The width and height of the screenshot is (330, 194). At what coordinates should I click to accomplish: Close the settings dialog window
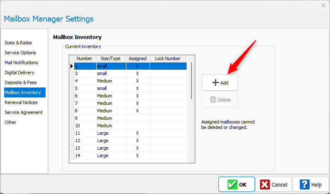pyautogui.click(x=323, y=5)
